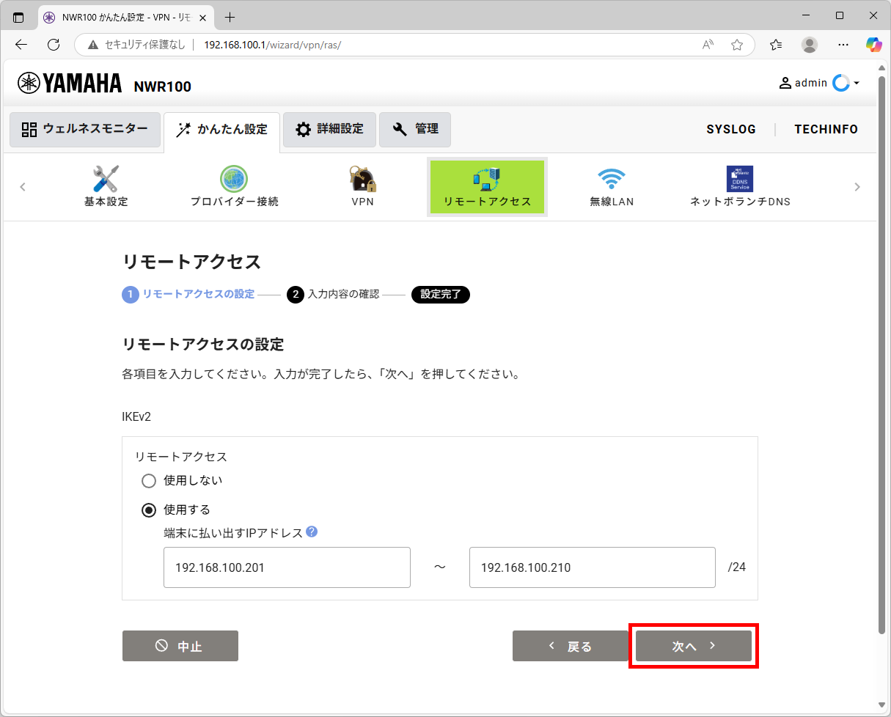Select the プロバイダー接続 globe icon
This screenshot has height=717, width=891.
[x=233, y=178]
